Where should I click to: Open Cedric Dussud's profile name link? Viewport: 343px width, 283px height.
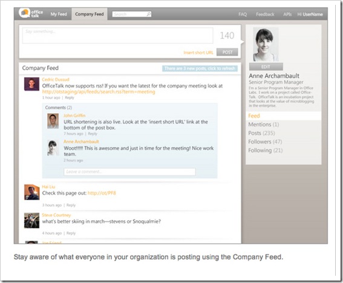click(56, 79)
